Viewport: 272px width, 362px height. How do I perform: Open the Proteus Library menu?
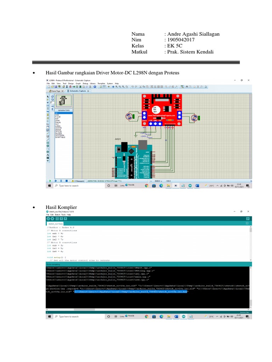point(93,83)
